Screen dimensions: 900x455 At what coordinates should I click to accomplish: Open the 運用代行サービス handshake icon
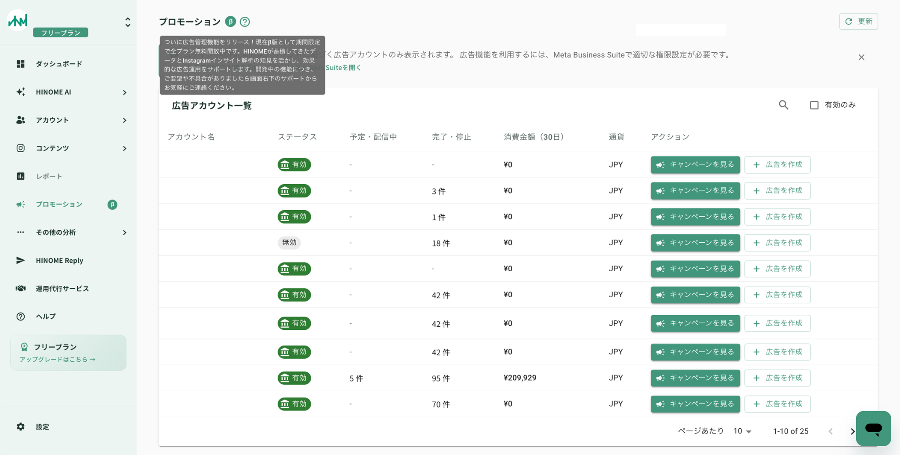[x=21, y=288]
